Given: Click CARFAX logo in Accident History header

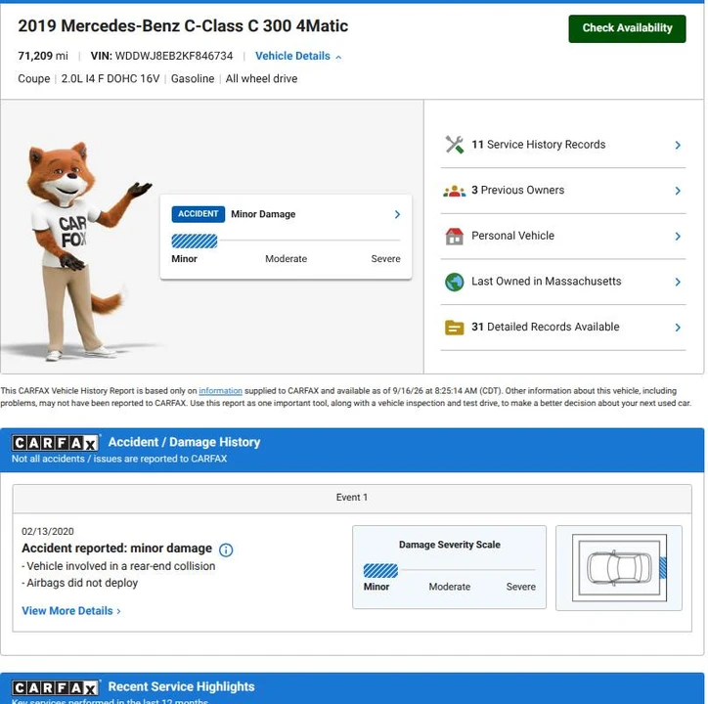Looking at the screenshot, I should point(55,443).
